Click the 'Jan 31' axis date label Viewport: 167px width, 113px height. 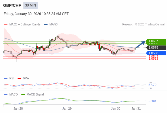point(136,108)
